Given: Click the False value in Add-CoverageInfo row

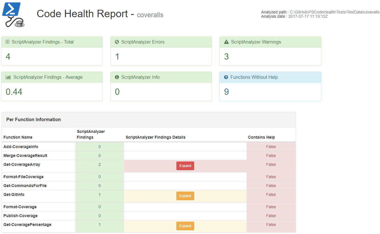Looking at the screenshot, I should pyautogui.click(x=271, y=146).
